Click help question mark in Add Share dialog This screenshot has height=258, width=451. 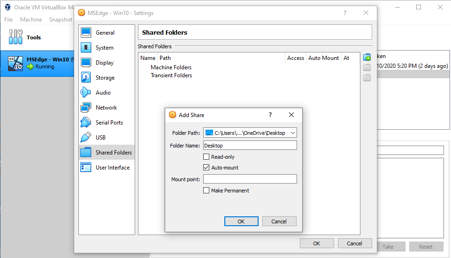(x=270, y=115)
